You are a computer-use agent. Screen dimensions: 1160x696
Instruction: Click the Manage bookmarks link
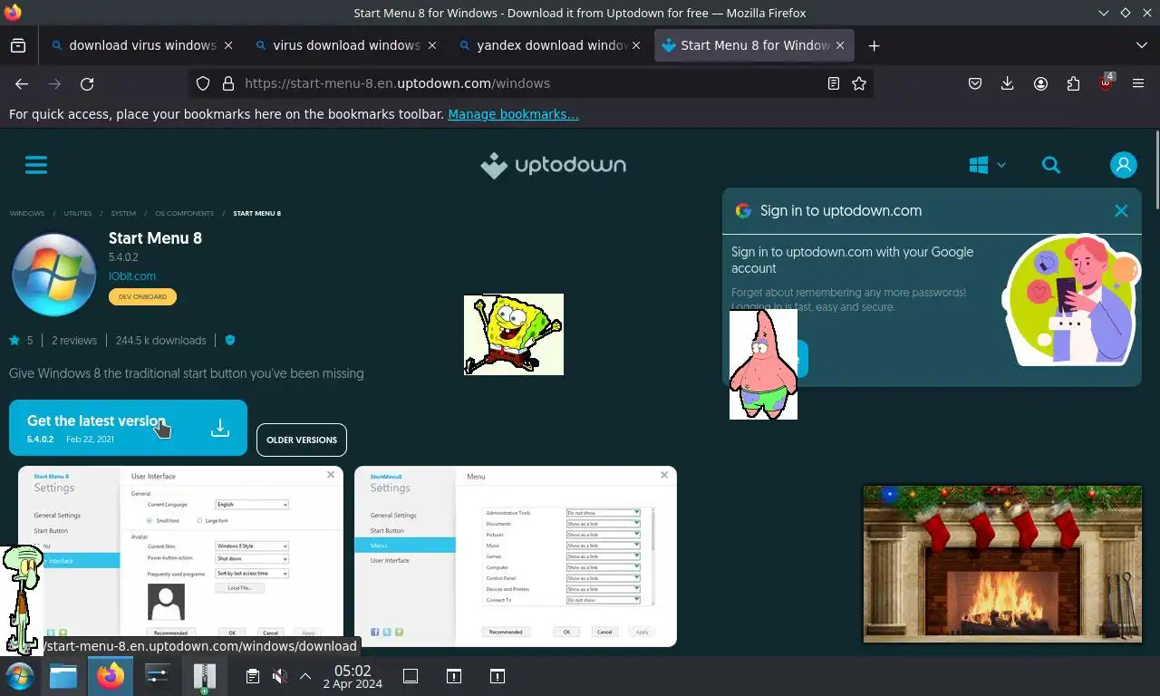[513, 114]
